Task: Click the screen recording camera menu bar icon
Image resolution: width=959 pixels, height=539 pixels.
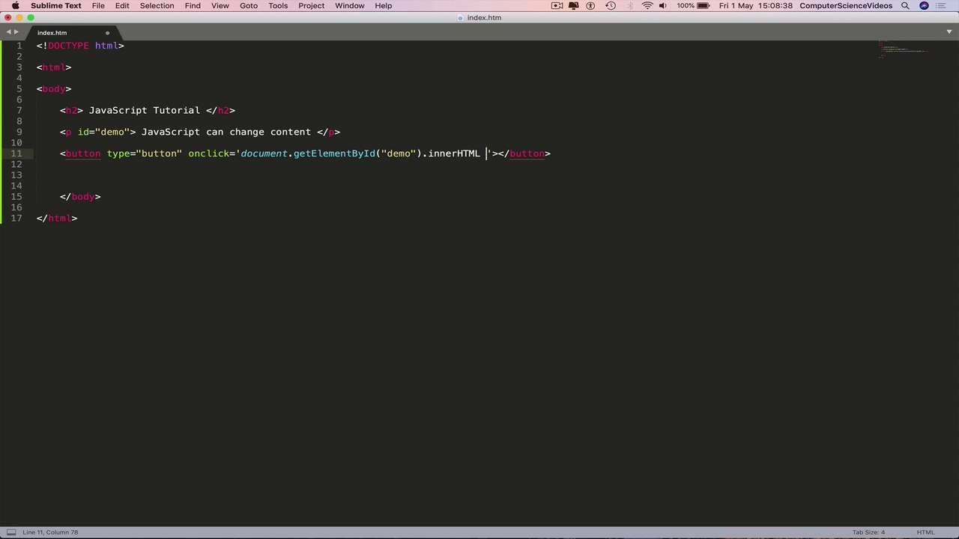Action: (557, 6)
